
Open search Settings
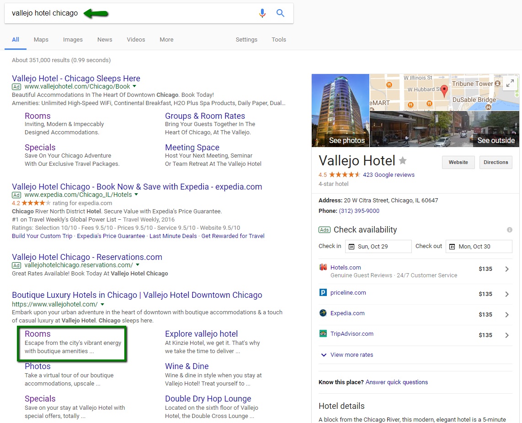[246, 40]
